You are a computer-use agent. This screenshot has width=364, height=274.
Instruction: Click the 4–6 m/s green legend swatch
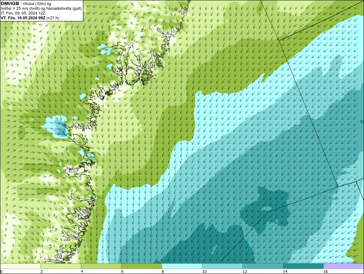pos(101,266)
